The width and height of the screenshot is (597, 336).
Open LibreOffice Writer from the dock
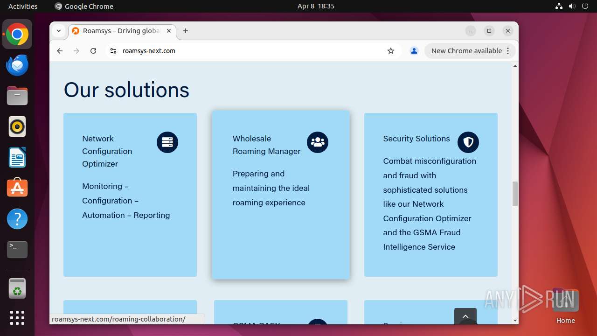[17, 157]
